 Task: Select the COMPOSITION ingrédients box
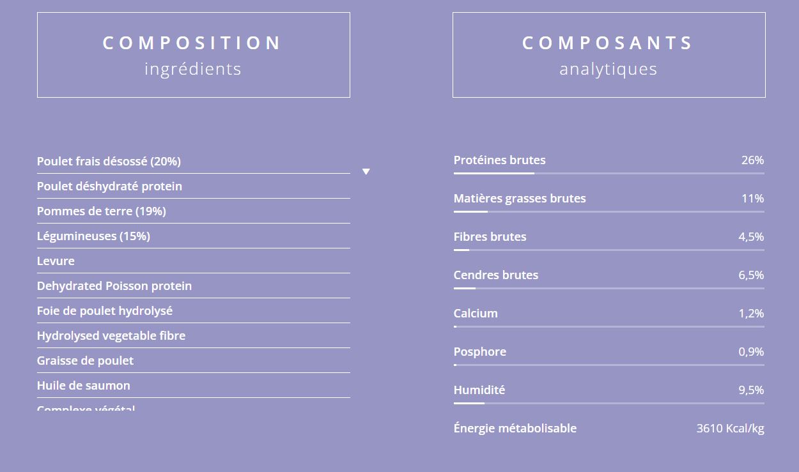(x=193, y=55)
